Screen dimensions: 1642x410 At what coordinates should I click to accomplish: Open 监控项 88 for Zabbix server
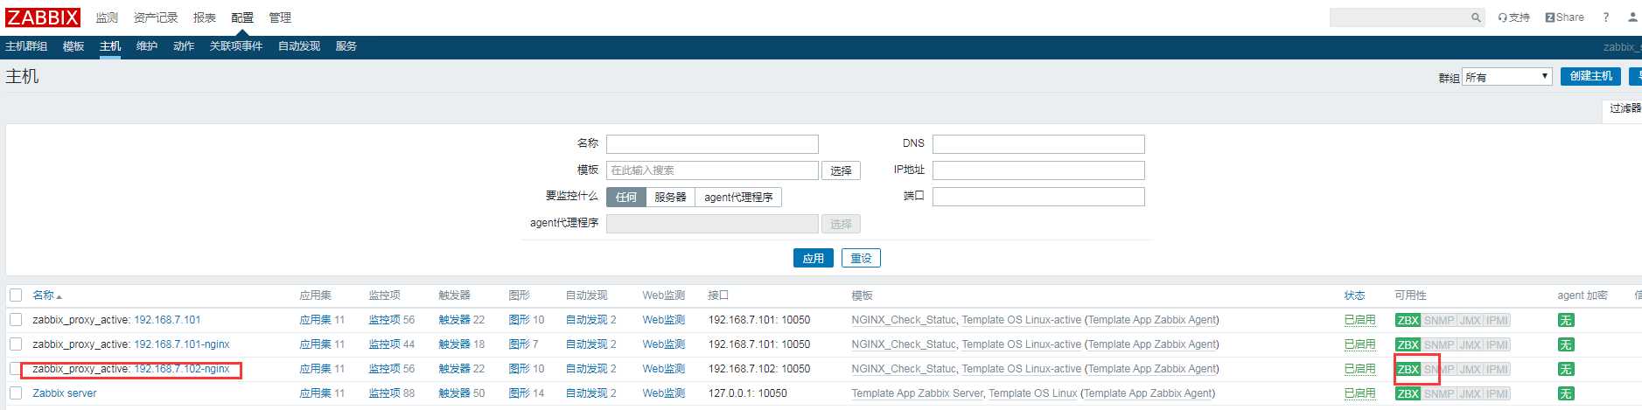(x=384, y=393)
